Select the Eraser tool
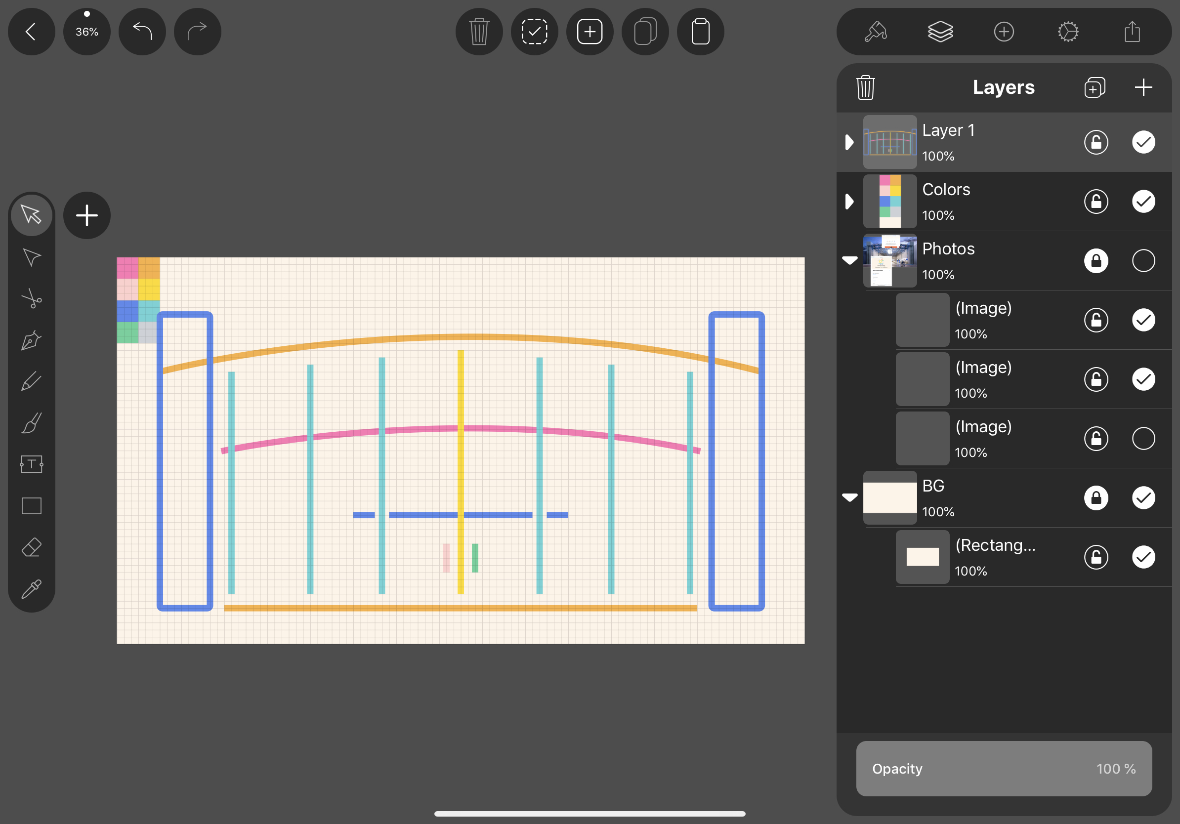This screenshot has height=824, width=1180. click(31, 548)
